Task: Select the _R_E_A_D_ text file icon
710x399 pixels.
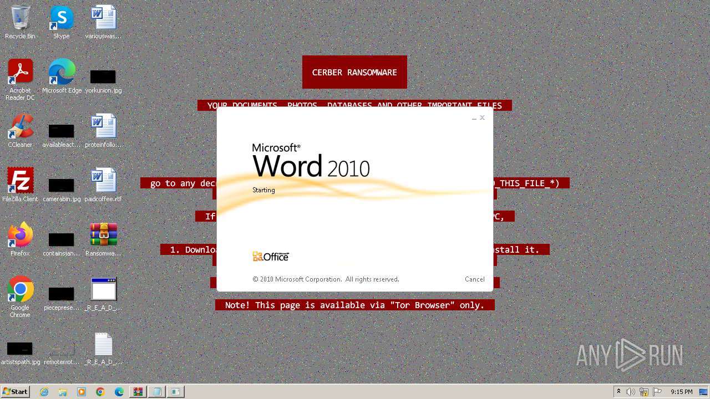Action: 103,349
